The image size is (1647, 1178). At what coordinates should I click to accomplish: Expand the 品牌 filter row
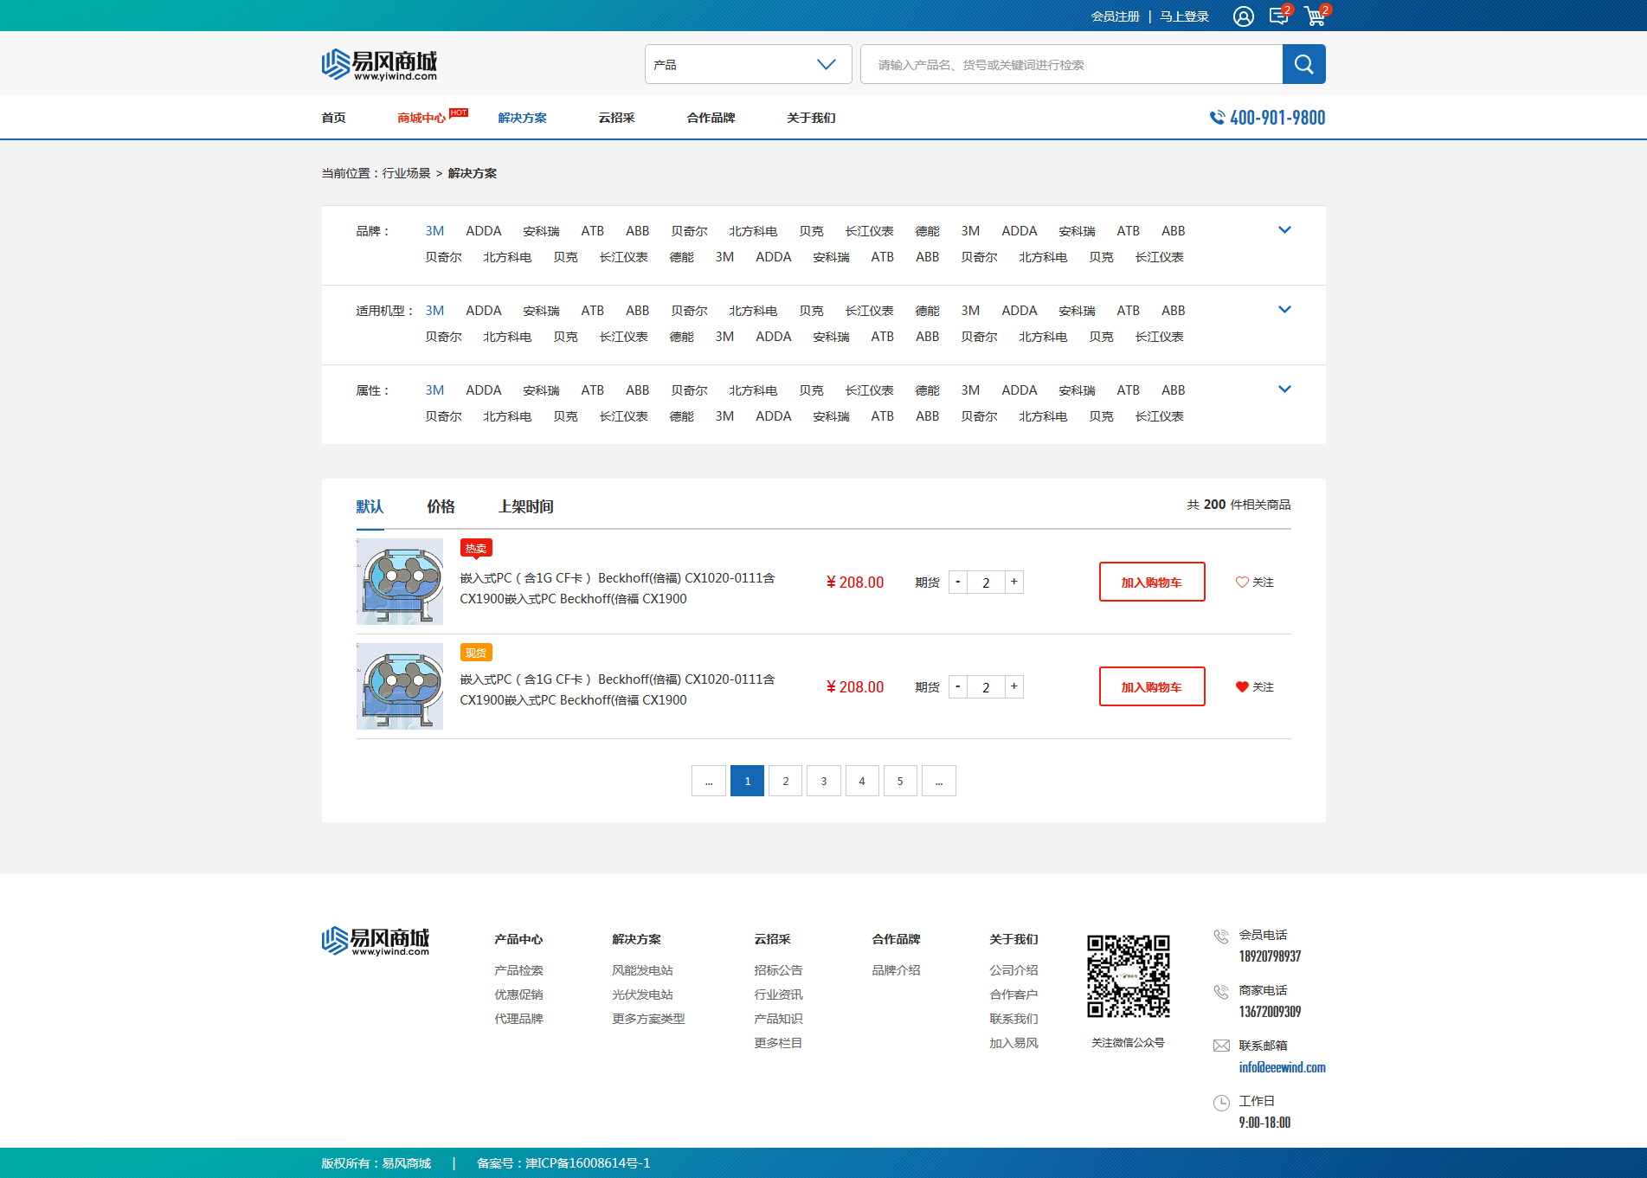coord(1284,230)
